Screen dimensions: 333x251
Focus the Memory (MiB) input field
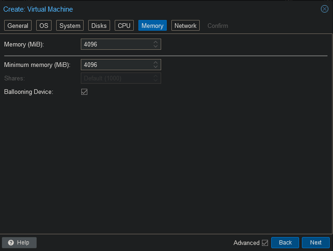116,45
